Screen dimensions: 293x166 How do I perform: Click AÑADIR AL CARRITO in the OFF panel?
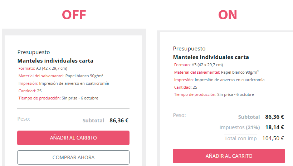click(73, 138)
